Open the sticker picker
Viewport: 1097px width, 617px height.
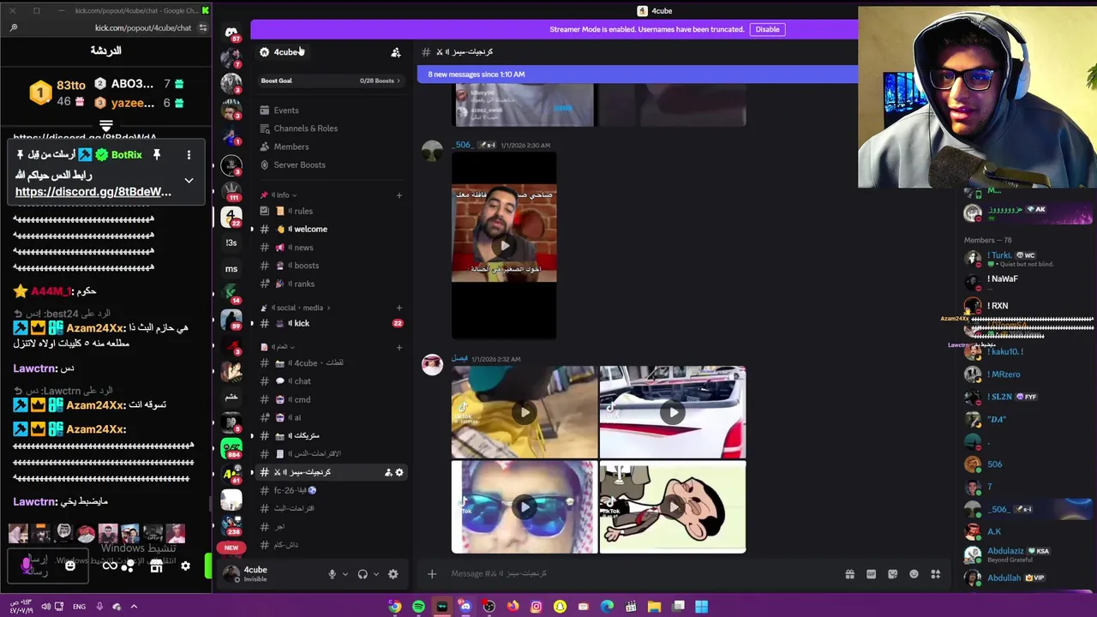[892, 574]
